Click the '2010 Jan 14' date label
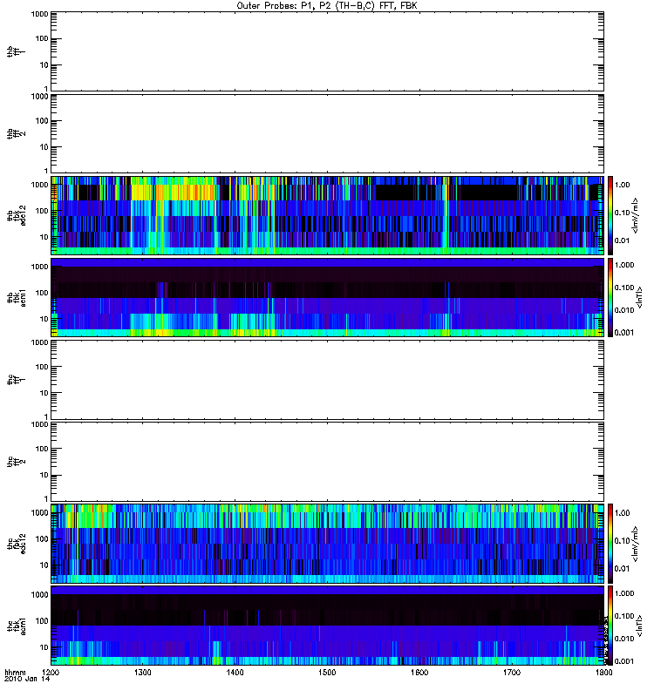The width and height of the screenshot is (654, 697). point(27,680)
